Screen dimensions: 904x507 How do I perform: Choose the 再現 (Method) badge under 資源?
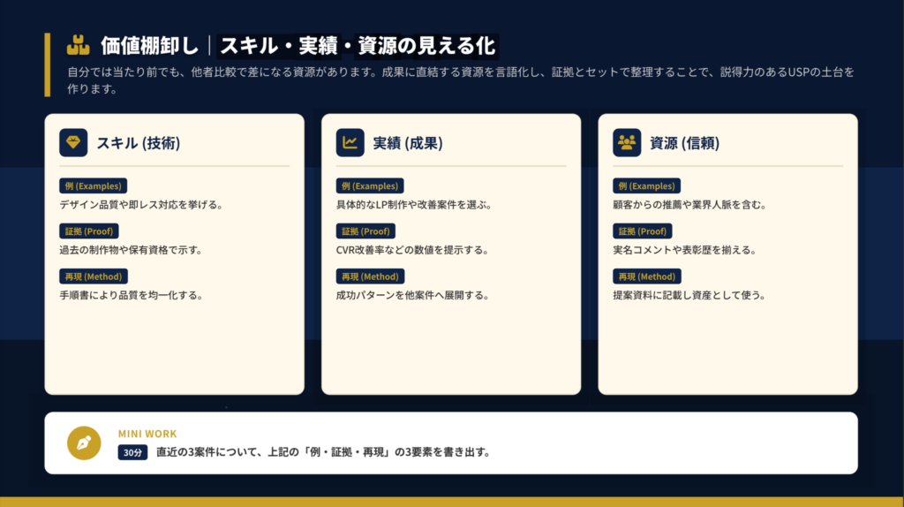[x=646, y=276]
